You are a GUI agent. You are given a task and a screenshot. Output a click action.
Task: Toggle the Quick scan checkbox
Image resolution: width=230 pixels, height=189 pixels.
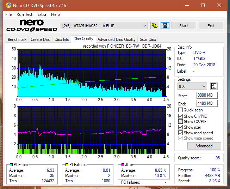point(180,110)
